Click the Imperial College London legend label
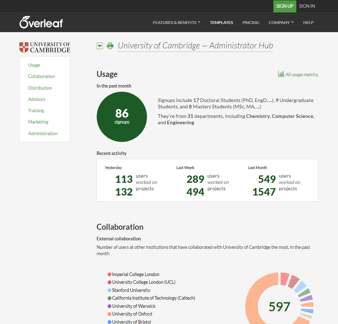The image size is (338, 324). point(136,274)
